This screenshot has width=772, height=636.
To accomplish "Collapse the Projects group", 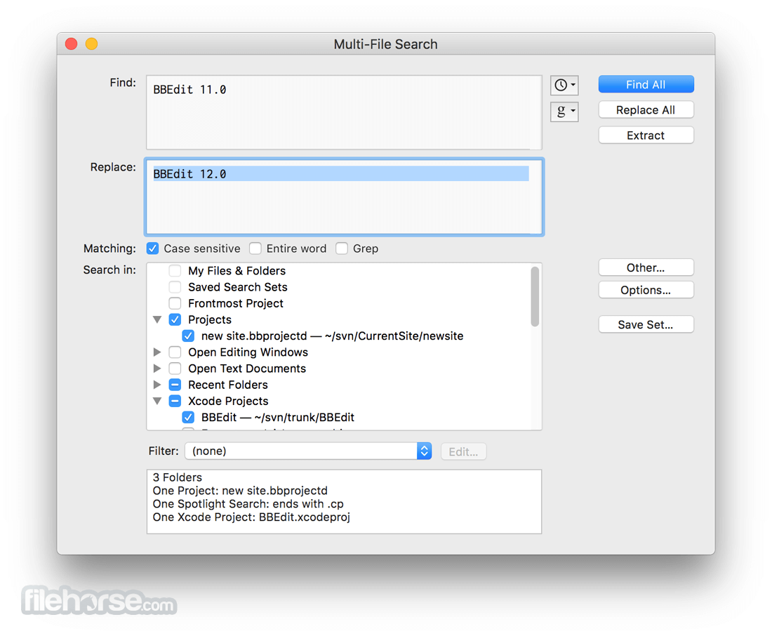I will tap(157, 319).
